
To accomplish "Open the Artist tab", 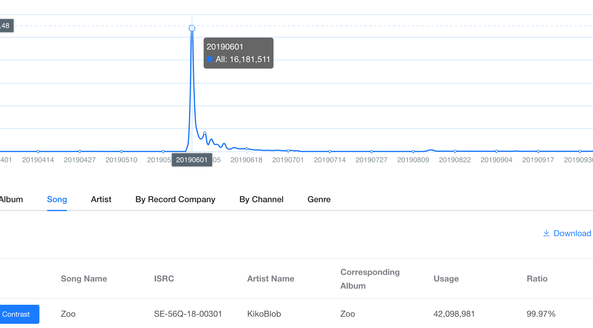I will coord(101,199).
